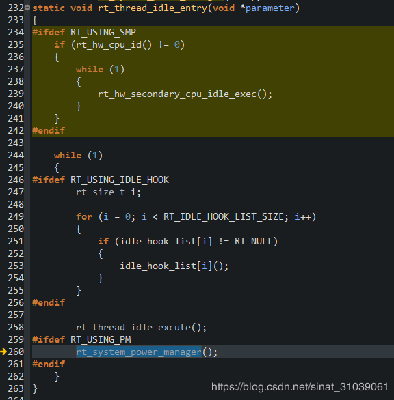The width and height of the screenshot is (394, 400).
Task: Click the parameter argument in function signature
Action: pyautogui.click(x=270, y=8)
